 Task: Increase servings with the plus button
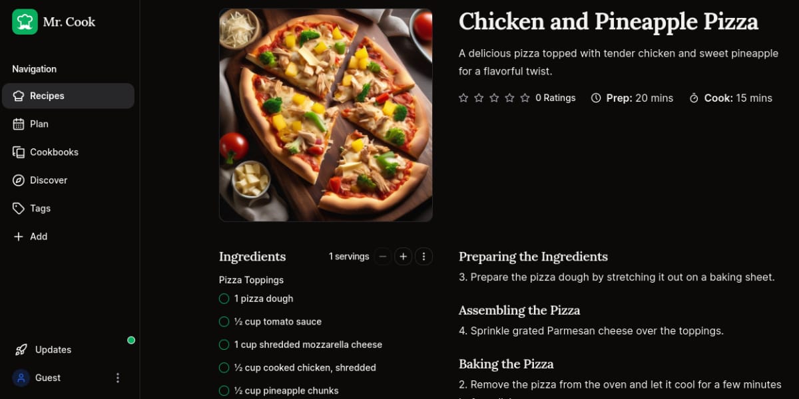[403, 255]
